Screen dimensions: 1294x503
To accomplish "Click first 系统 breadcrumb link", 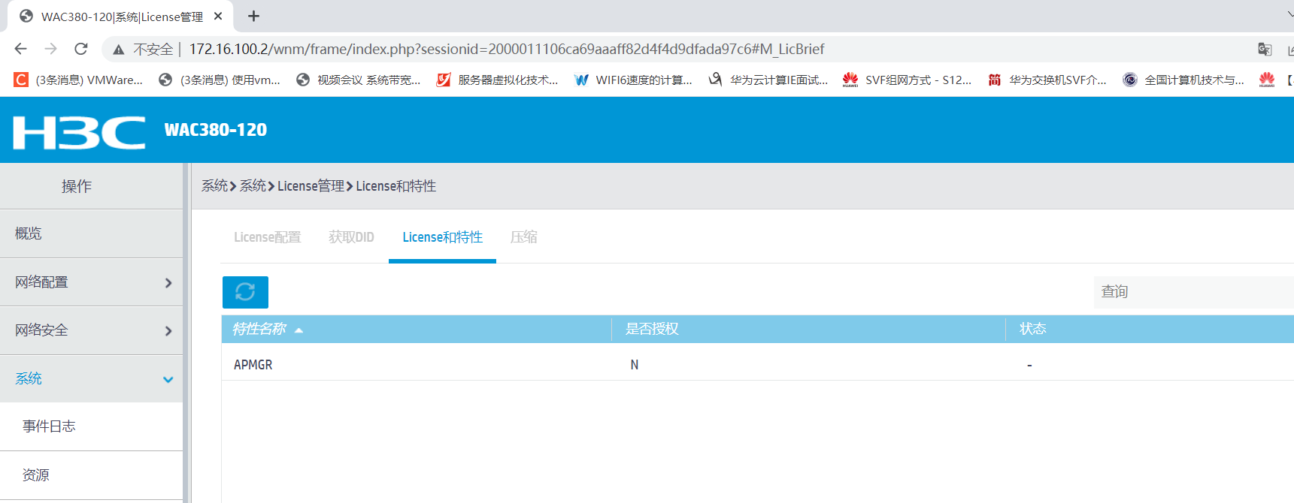I will 214,185.
